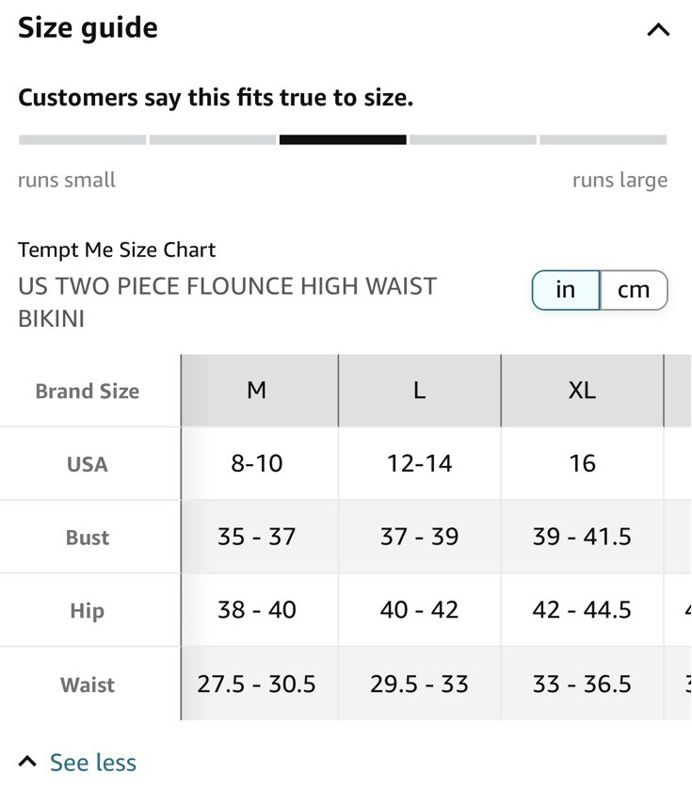Click M bust measurement 35 - 37

tap(256, 537)
